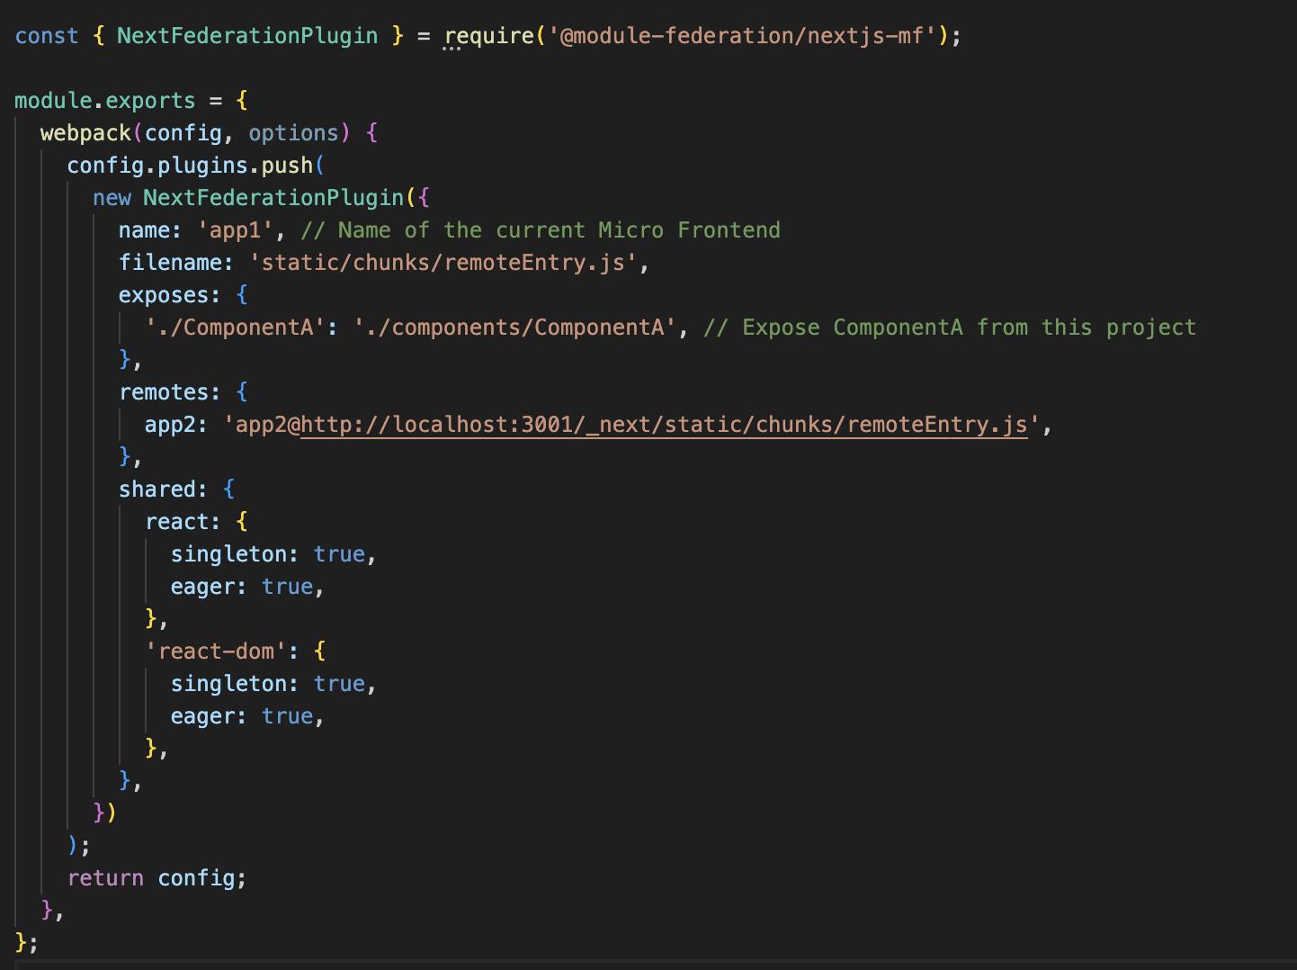Open the localhost:3001 remoteEntry.js URL link
This screenshot has width=1297, height=970.
[x=664, y=425]
